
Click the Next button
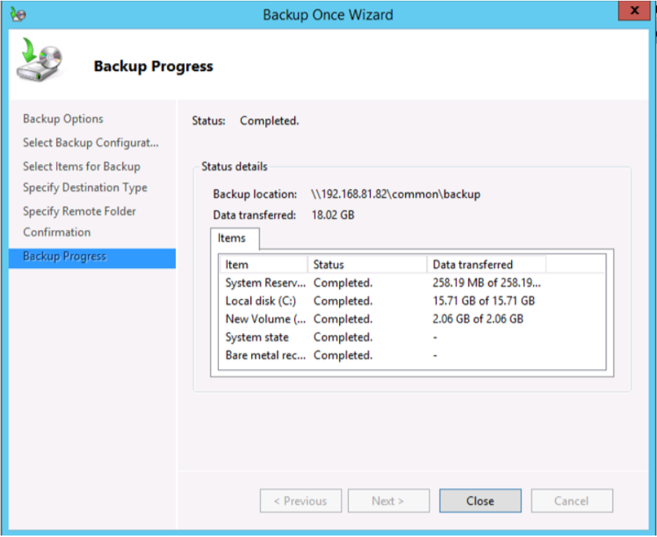click(387, 501)
